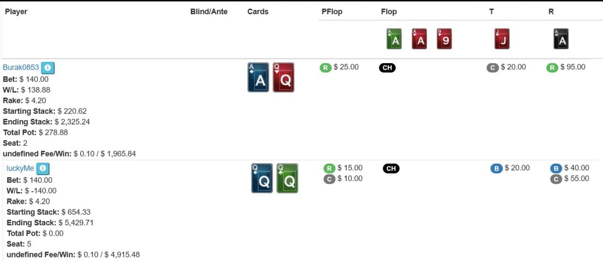Image resolution: width=603 pixels, height=264 pixels.
Task: Click call badge next to $55.00
Action: coord(556,179)
